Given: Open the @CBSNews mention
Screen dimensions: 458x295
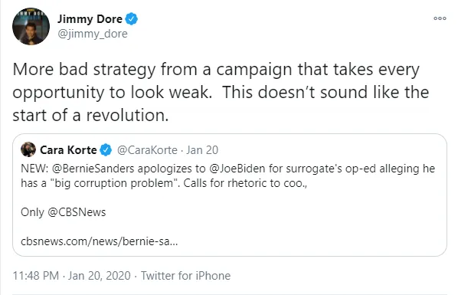Looking at the screenshot, I should pyautogui.click(x=77, y=212).
